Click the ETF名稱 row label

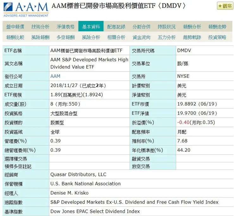point(13,51)
